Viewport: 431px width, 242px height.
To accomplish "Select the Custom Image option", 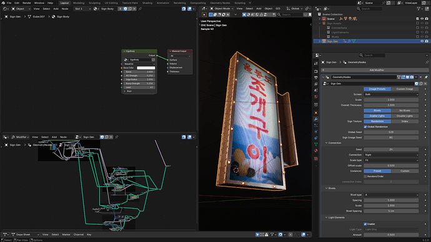I will point(405,89).
